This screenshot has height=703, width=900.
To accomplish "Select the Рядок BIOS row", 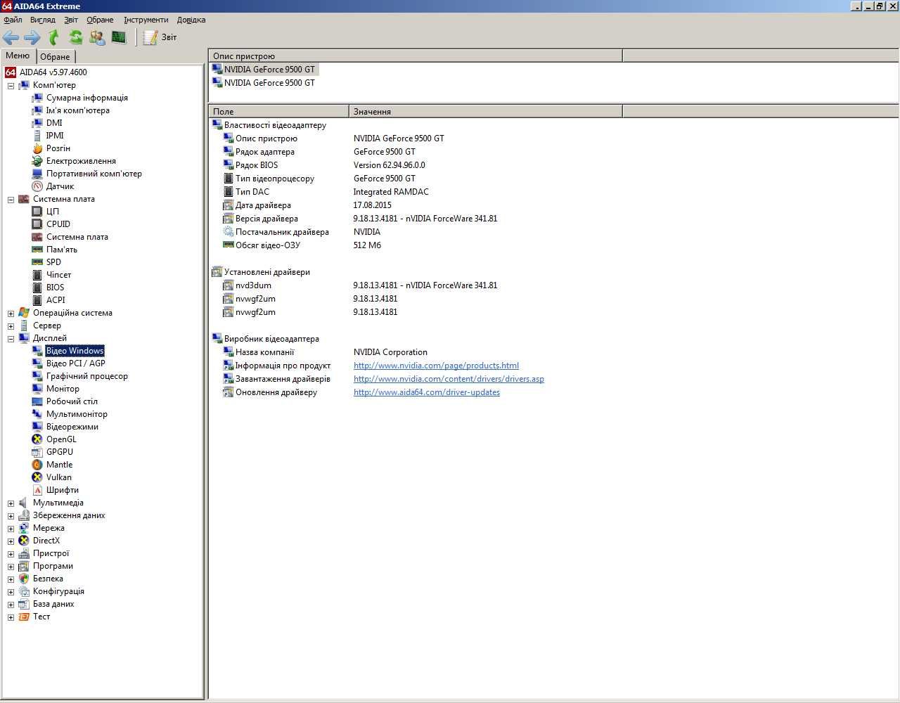I will 324,165.
